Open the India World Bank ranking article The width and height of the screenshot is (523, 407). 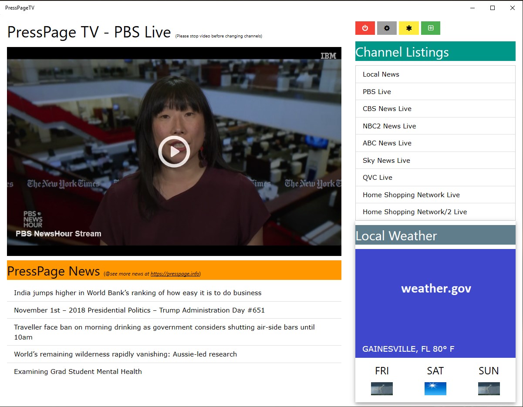[x=174, y=293]
